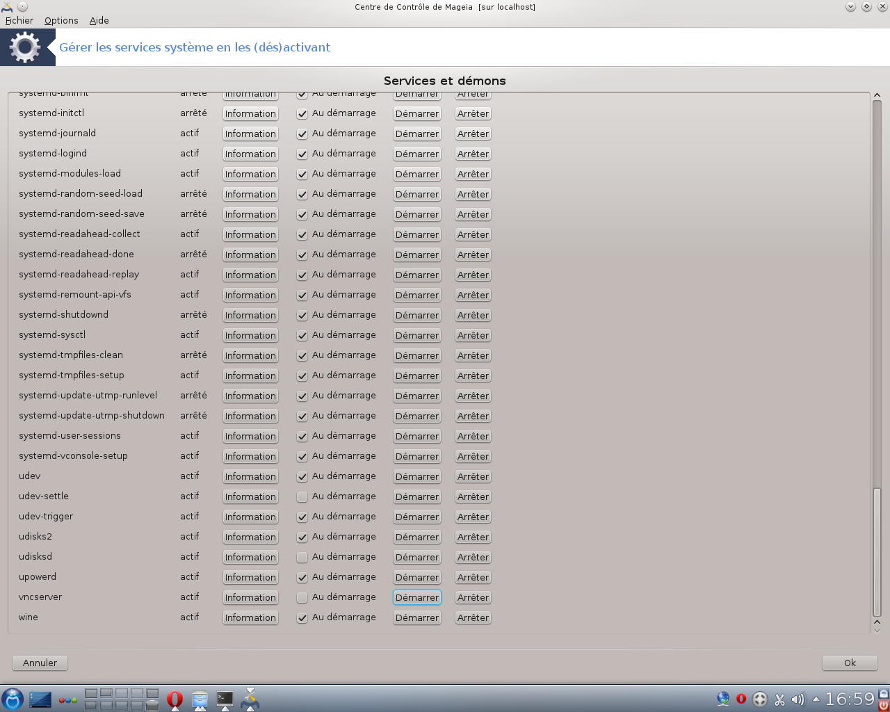Screen dimensions: 890x712
Task: Toggle Au démarrage for systemd-journald
Action: 302,133
